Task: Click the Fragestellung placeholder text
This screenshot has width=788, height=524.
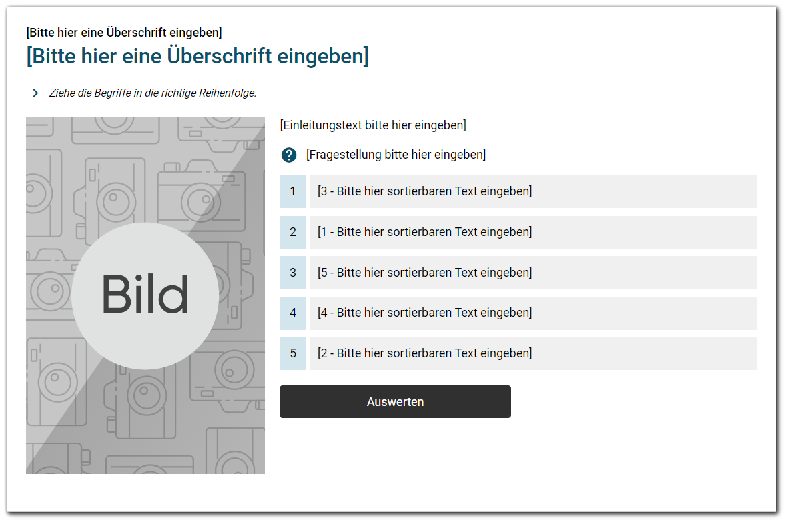Action: (396, 155)
